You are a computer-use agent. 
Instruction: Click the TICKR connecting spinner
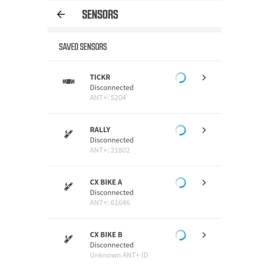pyautogui.click(x=180, y=78)
